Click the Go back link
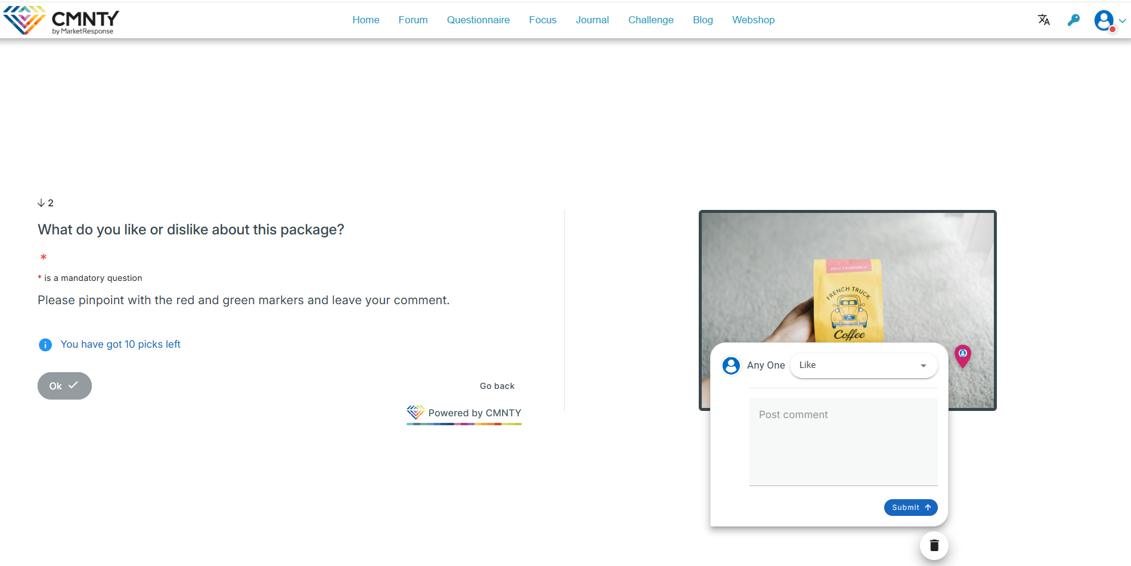The width and height of the screenshot is (1131, 566). (497, 386)
